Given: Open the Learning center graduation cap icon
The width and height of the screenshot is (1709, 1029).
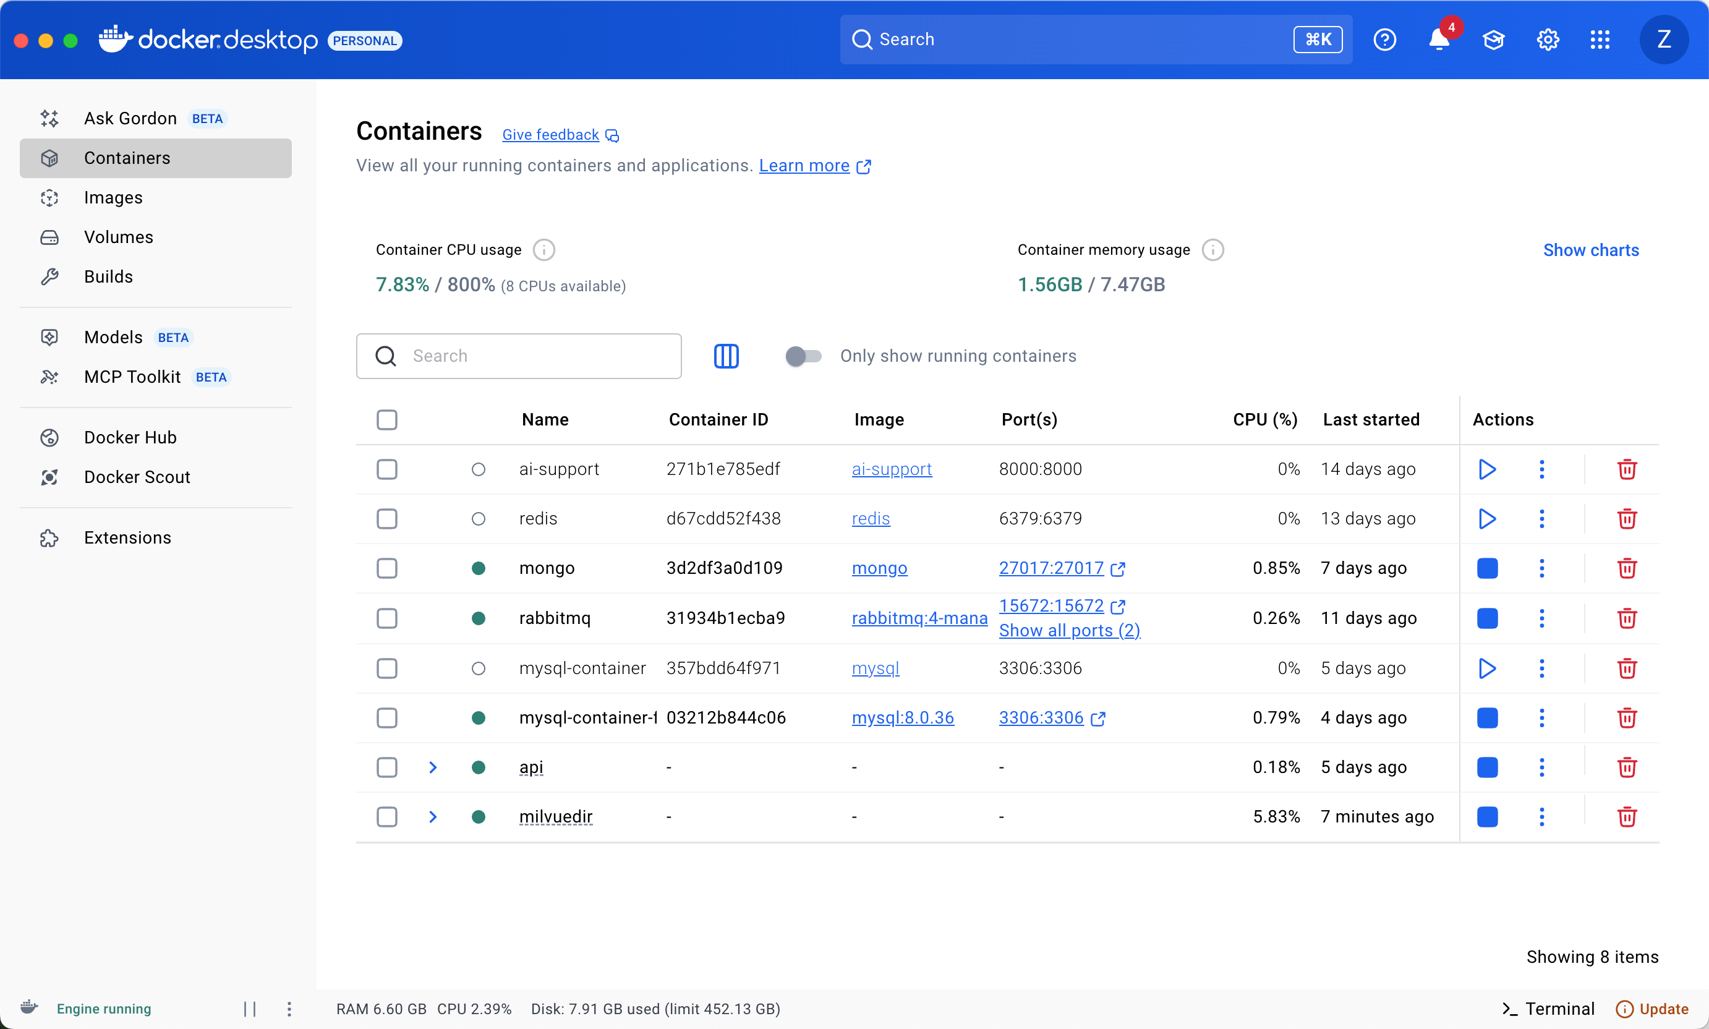Looking at the screenshot, I should point(1493,40).
